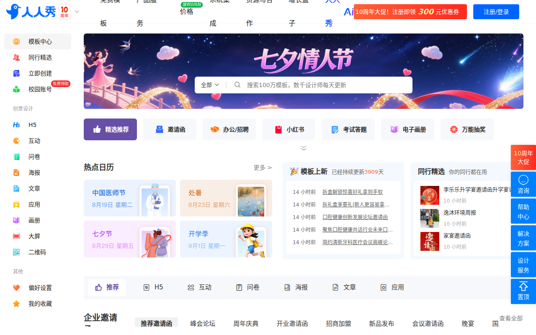
Task: Open the 校园账号 sidebar icon
Action: click(16, 89)
